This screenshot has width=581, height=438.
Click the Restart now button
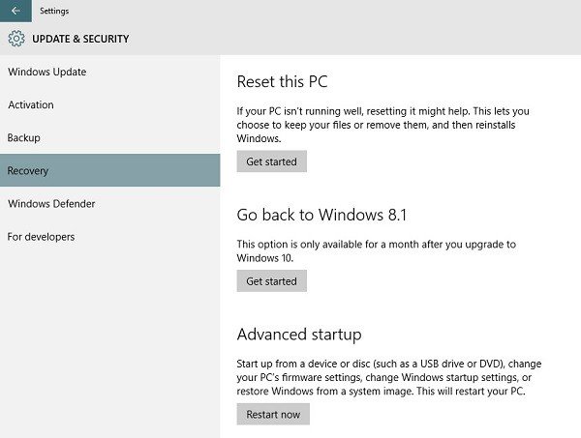click(273, 415)
